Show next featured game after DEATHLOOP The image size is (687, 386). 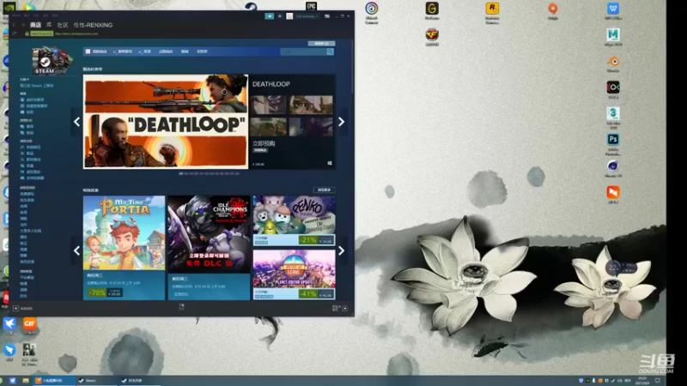point(341,122)
